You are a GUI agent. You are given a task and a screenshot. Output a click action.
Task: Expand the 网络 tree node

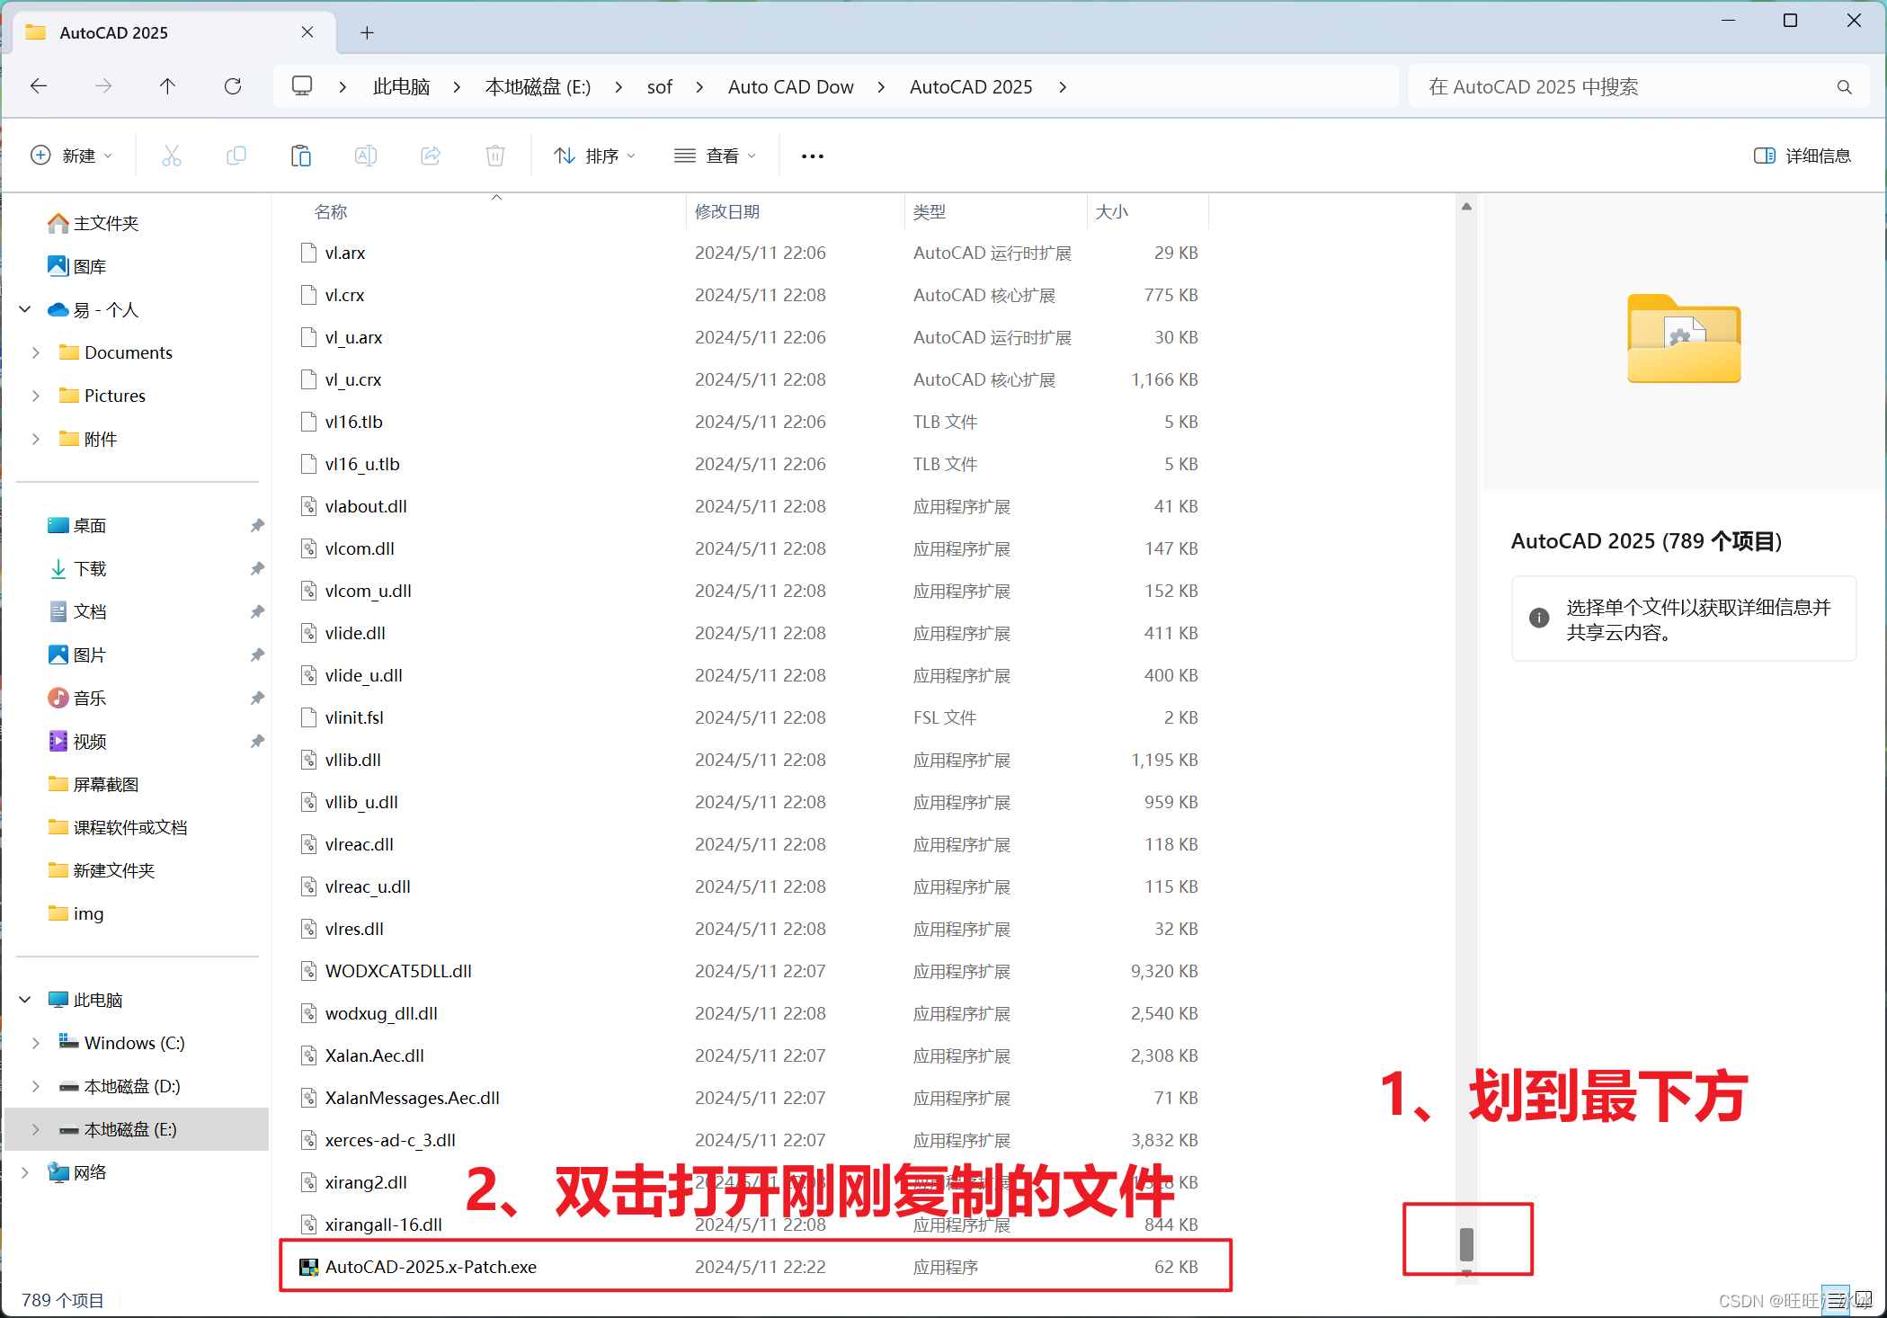coord(25,1173)
